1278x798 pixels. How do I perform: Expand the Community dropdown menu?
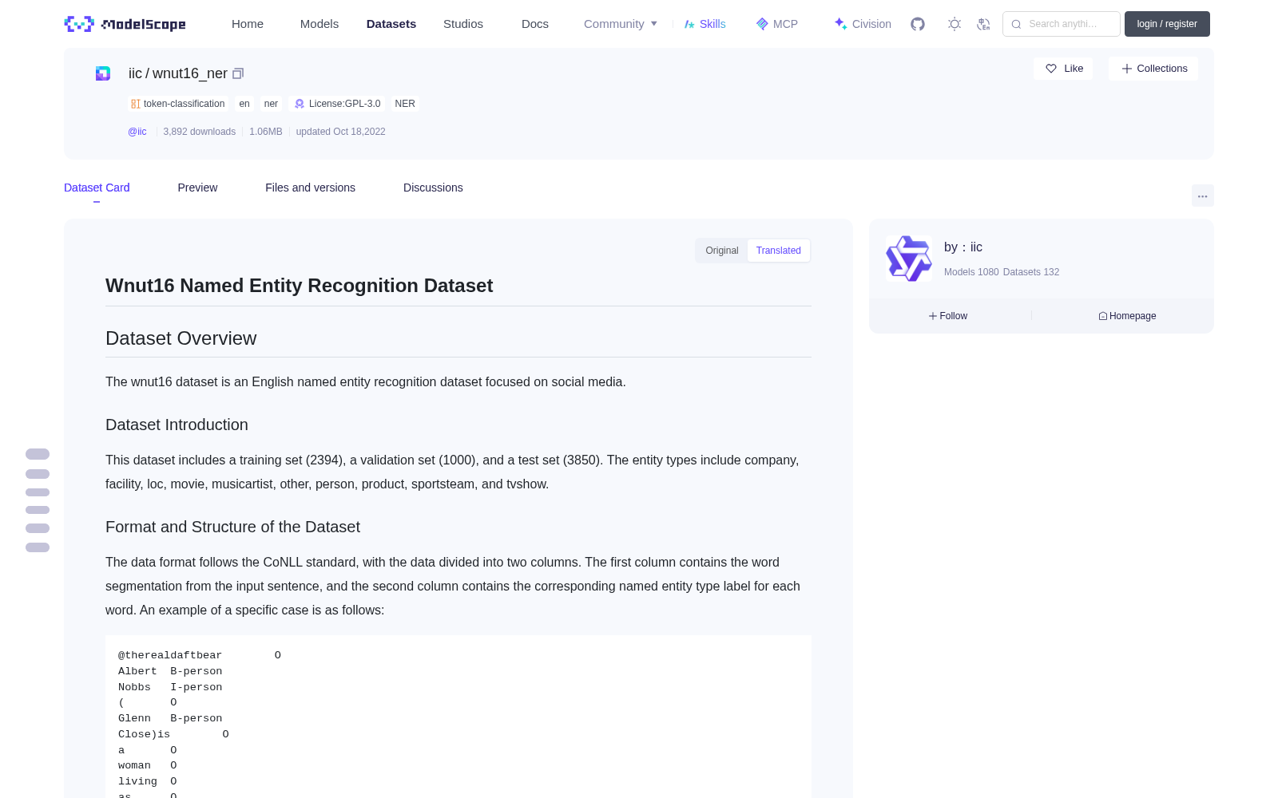(621, 24)
